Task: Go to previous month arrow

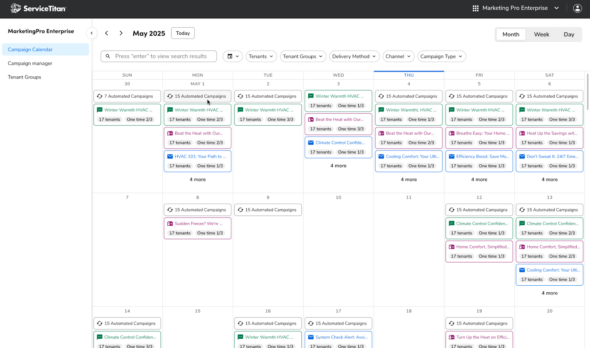Action: pyautogui.click(x=107, y=33)
